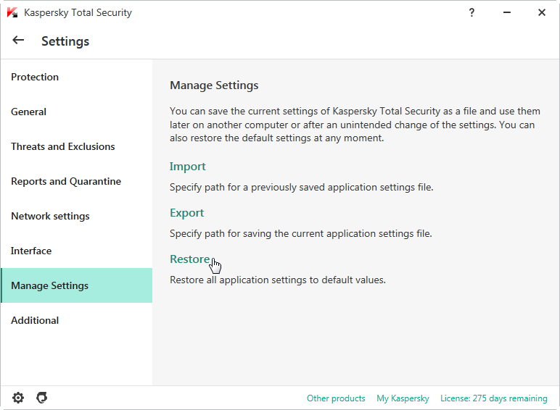Open the Additional settings section

tap(35, 320)
